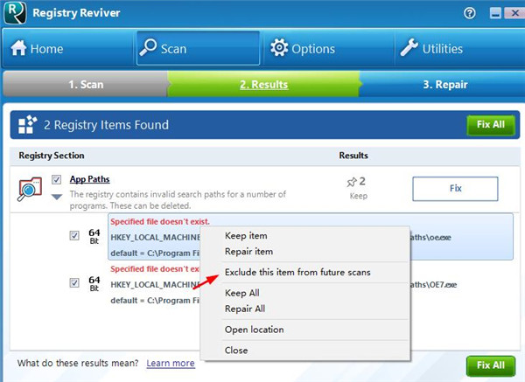Select the oe.exe registry path row

311,237
